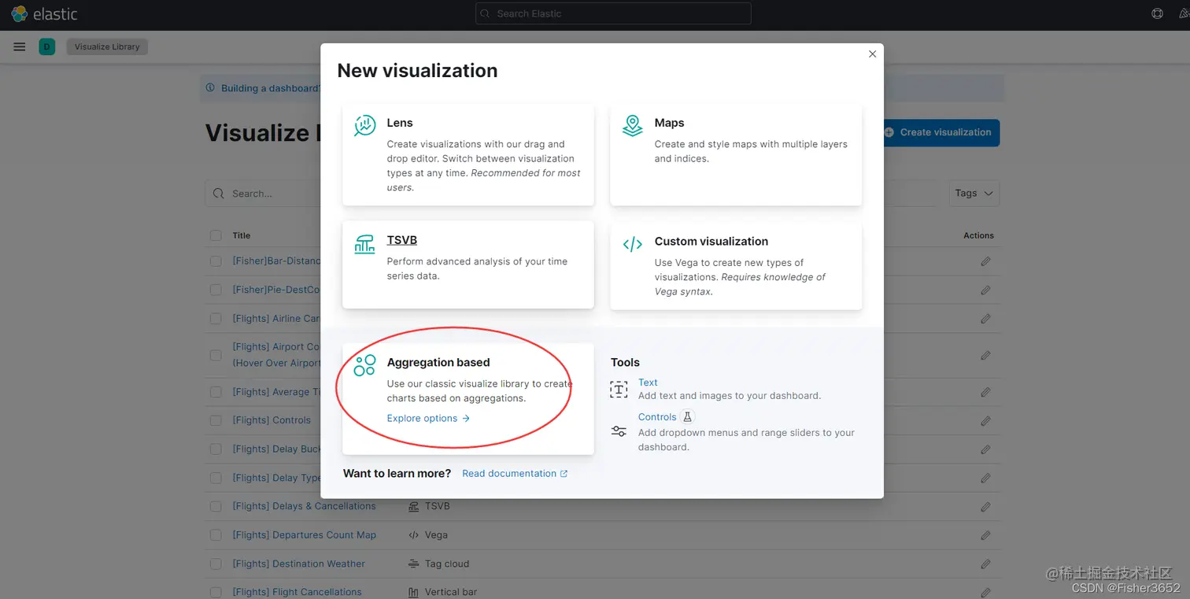Click the Controls tool link

(657, 417)
